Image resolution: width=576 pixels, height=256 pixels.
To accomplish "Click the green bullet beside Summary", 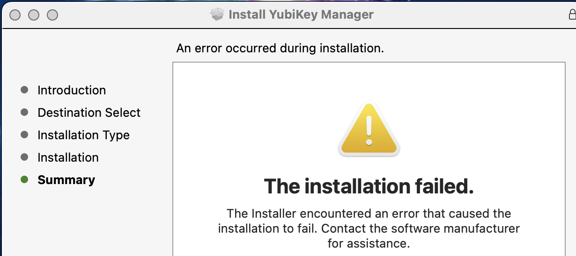I will 25,180.
